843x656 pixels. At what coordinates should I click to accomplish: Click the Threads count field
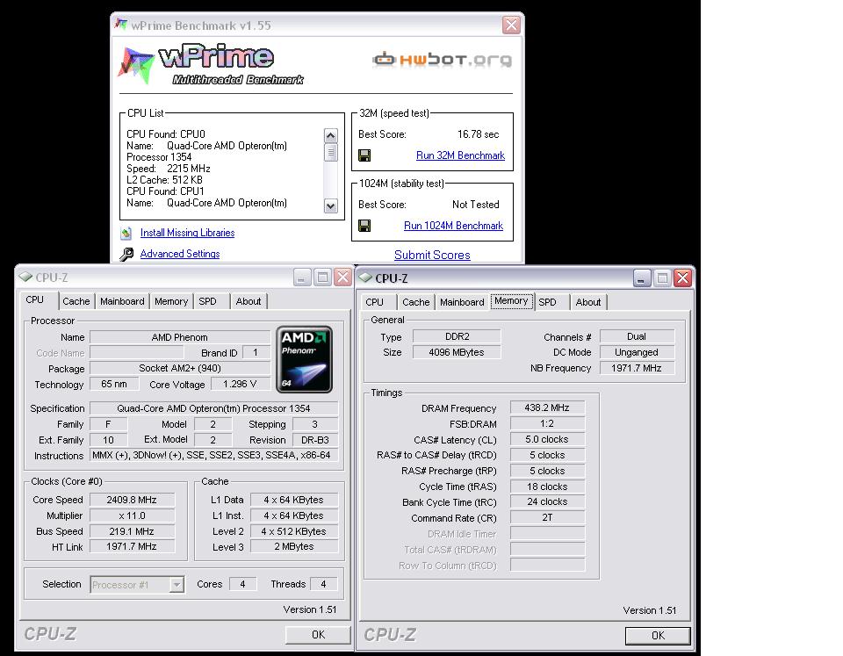(323, 584)
